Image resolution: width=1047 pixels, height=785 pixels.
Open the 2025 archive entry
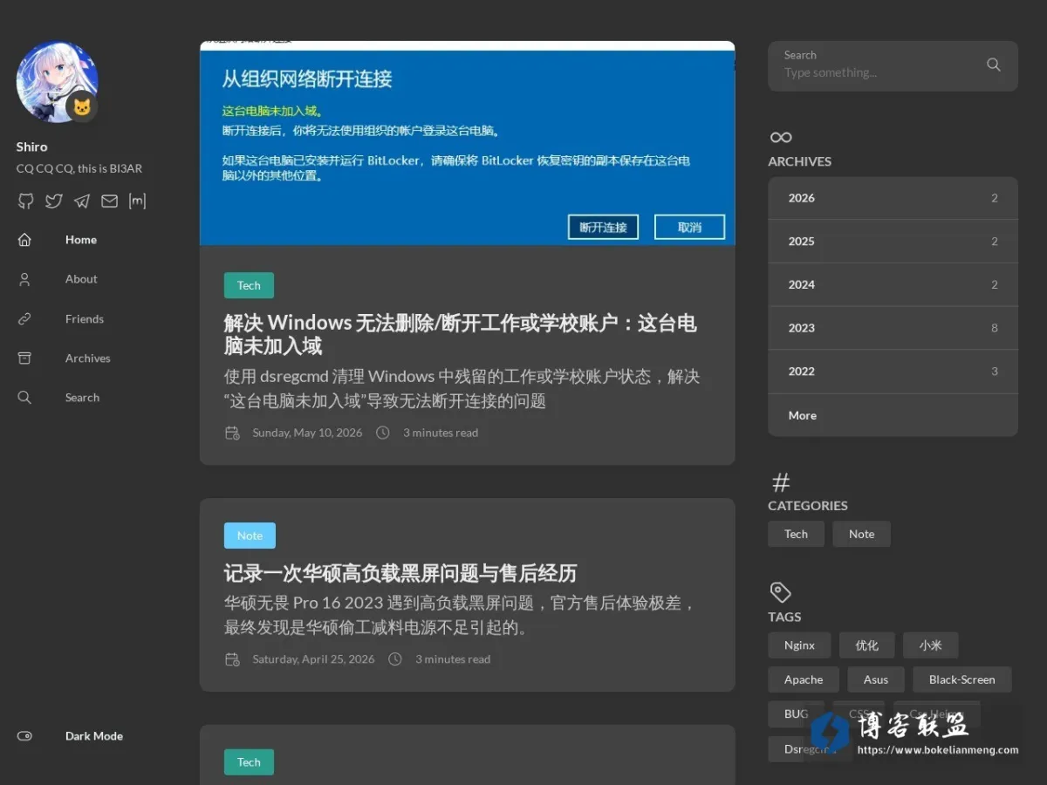pos(893,242)
